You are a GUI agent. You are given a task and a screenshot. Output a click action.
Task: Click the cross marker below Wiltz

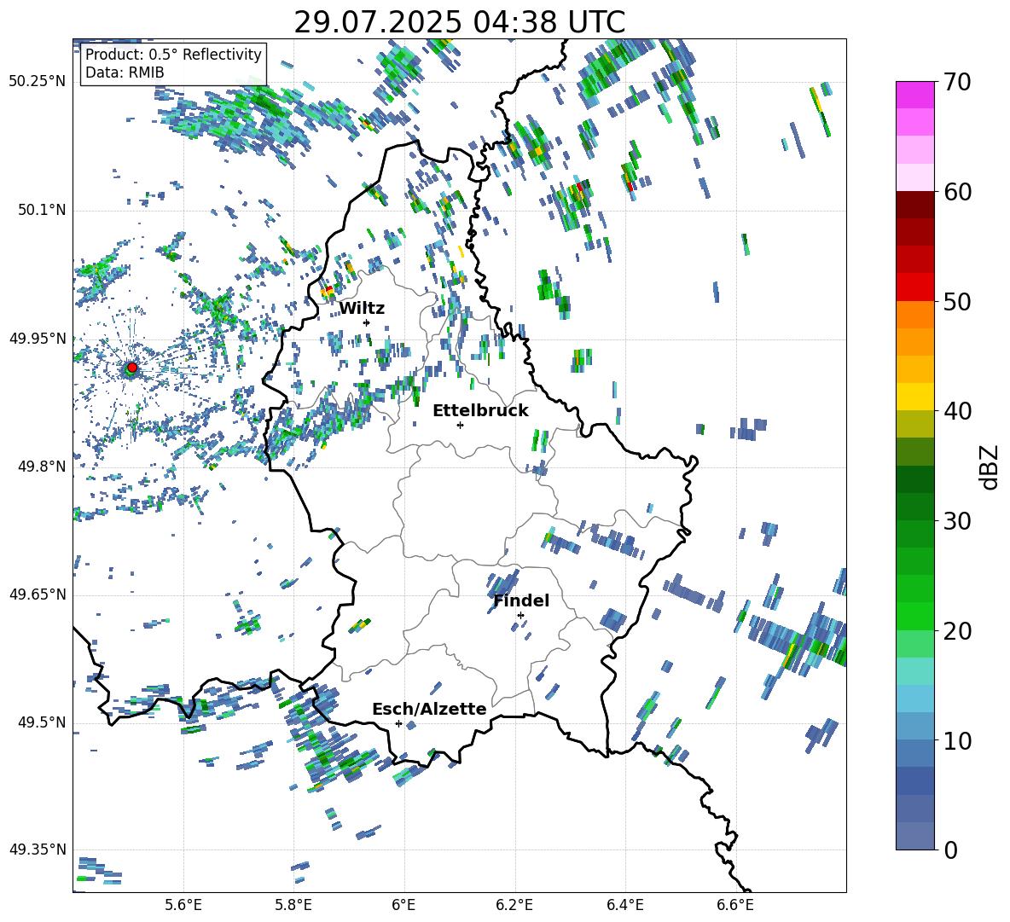tap(367, 322)
